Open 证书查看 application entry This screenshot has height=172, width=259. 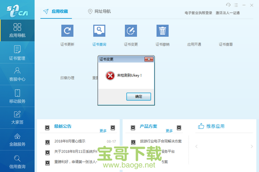(226, 44)
